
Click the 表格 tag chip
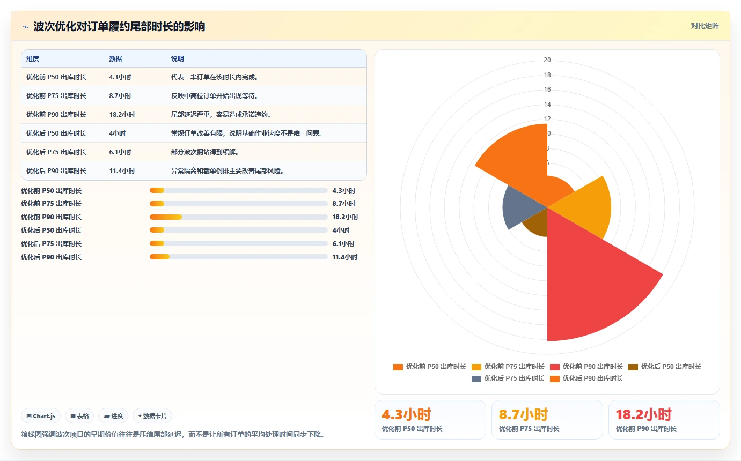tap(79, 416)
